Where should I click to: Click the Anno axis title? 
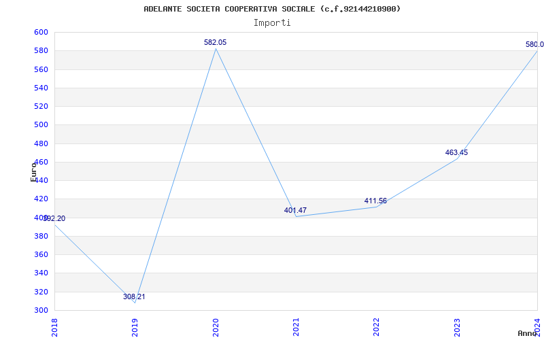click(x=528, y=333)
